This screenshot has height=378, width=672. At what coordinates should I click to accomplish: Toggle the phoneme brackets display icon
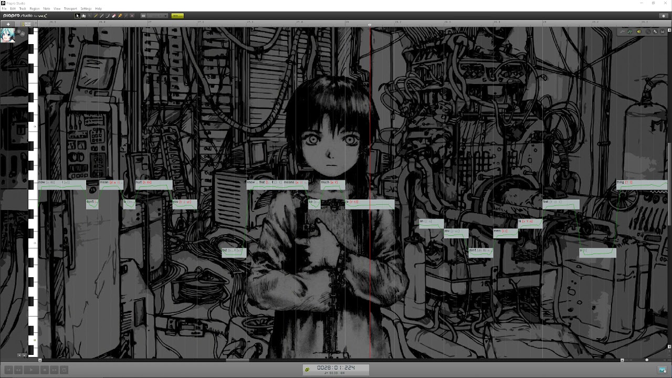(x=663, y=31)
